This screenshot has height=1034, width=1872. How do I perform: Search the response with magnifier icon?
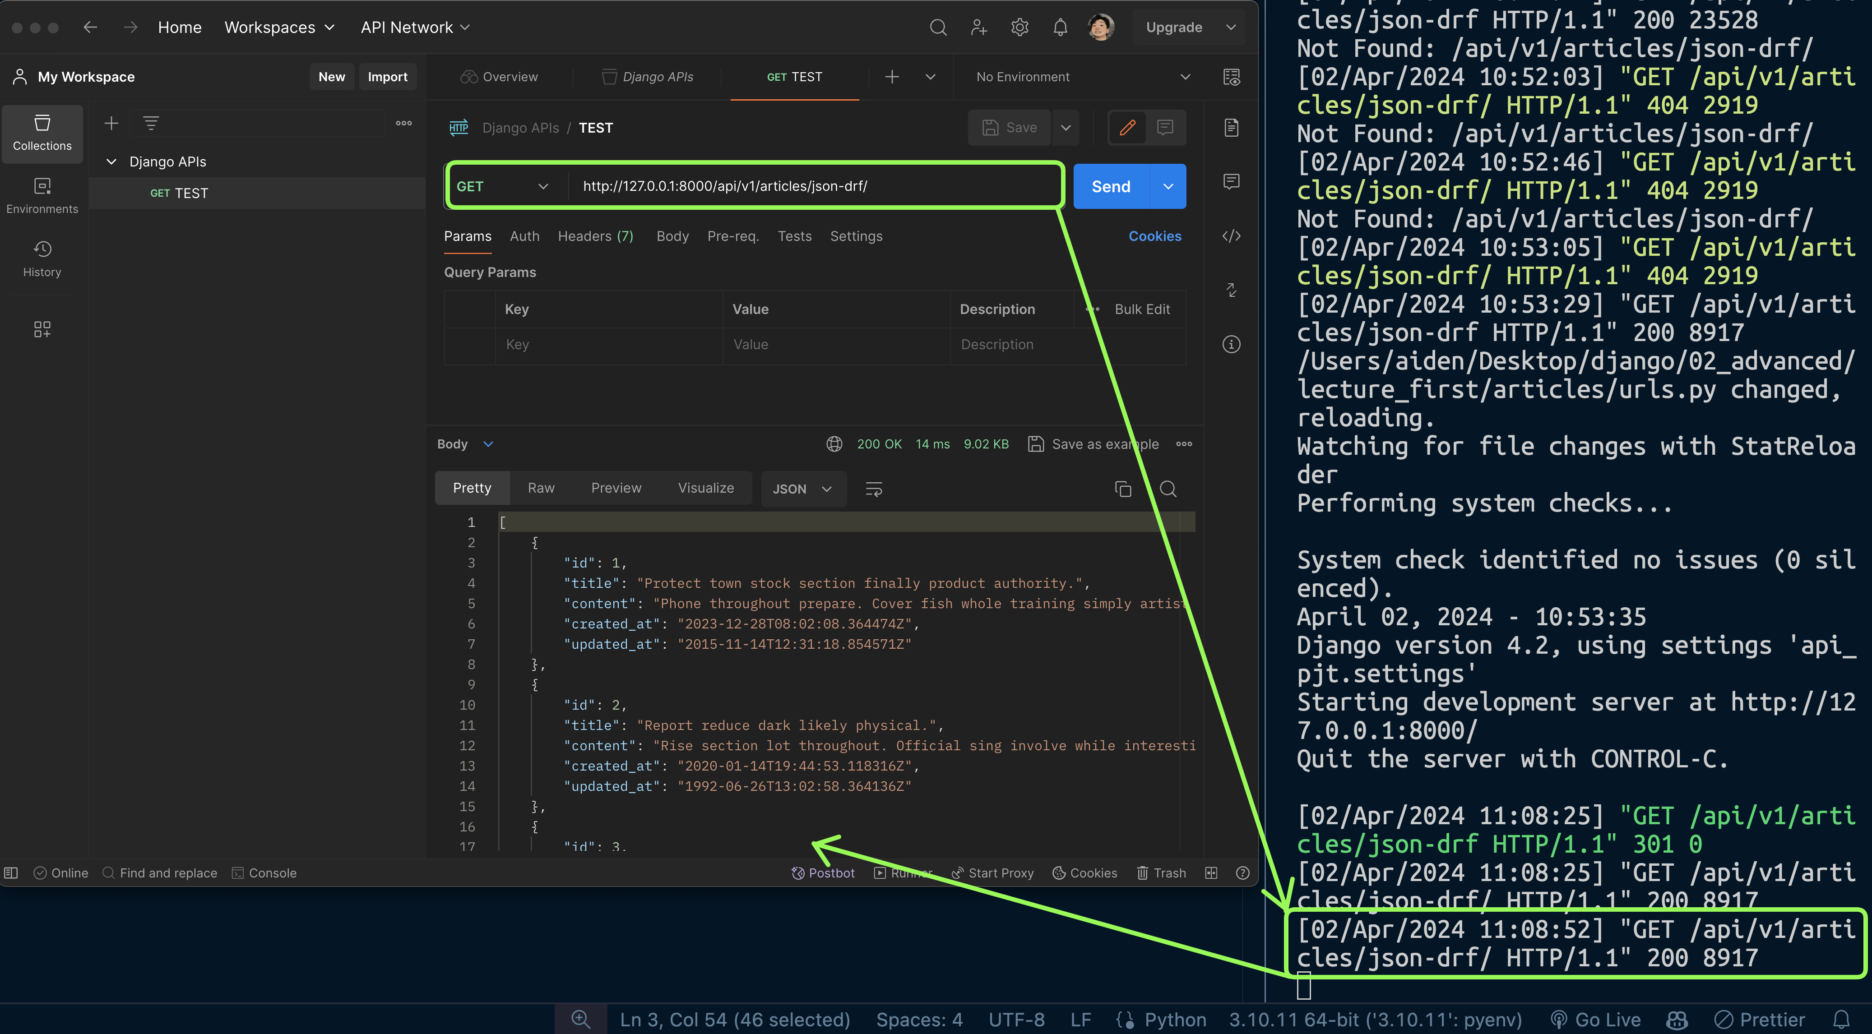pyautogui.click(x=1168, y=489)
